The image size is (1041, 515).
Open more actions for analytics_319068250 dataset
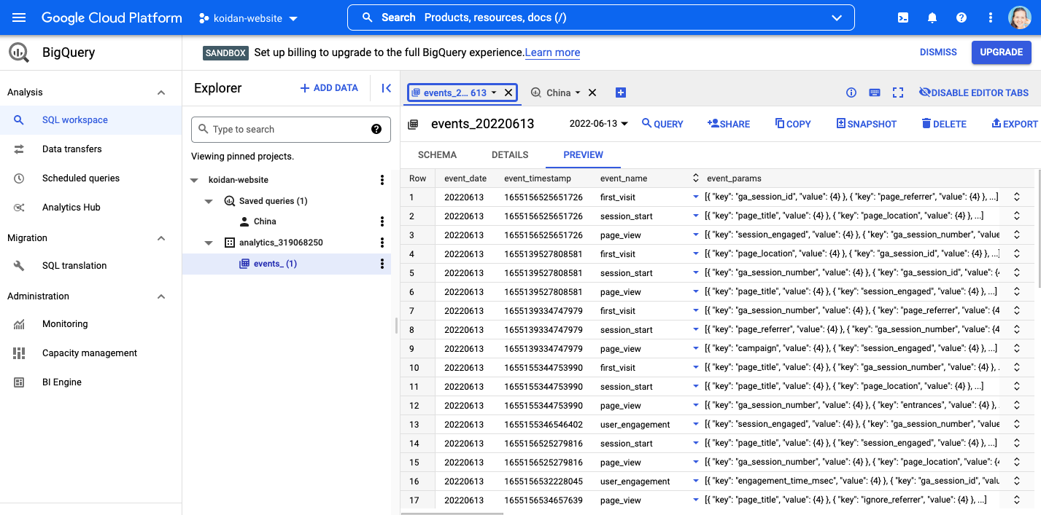pos(382,243)
